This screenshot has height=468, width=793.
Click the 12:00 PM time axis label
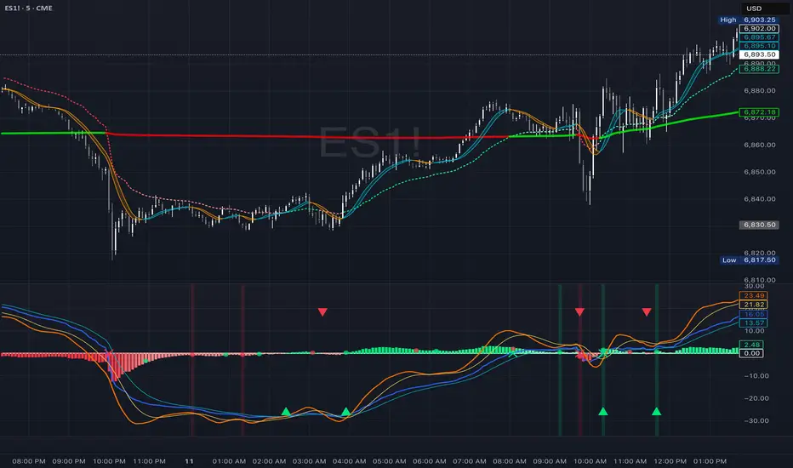(x=670, y=461)
